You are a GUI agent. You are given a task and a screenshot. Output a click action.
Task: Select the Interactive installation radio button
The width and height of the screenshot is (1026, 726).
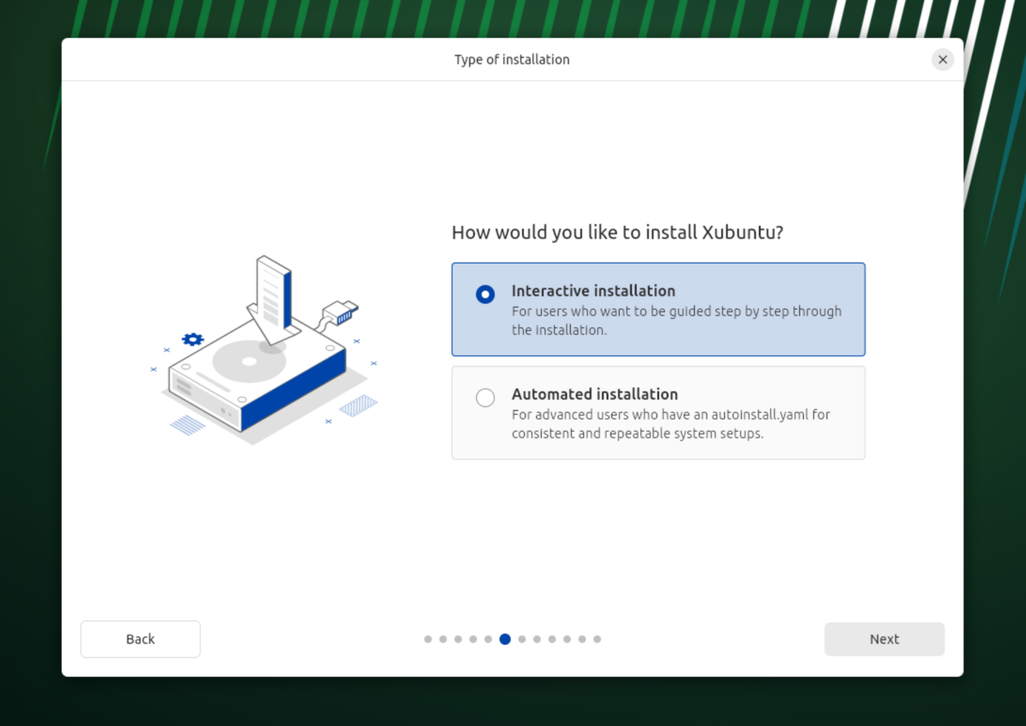(x=486, y=294)
